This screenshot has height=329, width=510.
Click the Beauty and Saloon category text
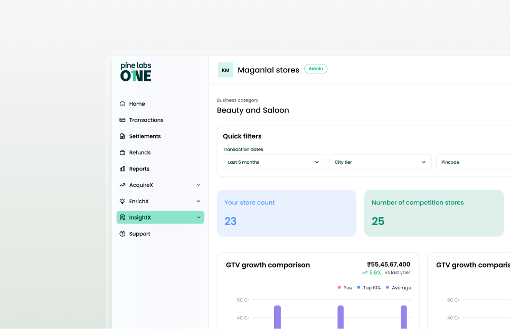[x=253, y=110]
